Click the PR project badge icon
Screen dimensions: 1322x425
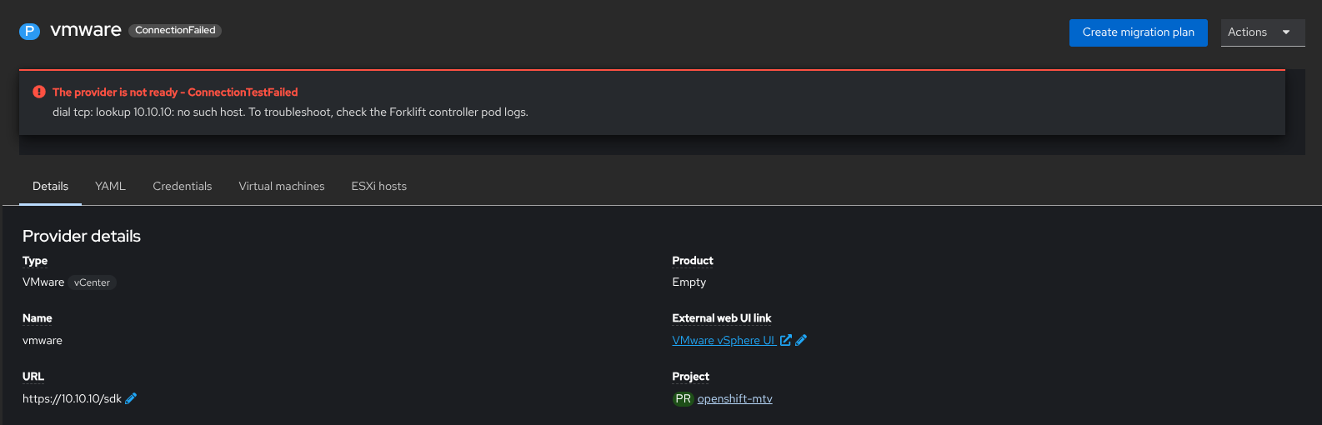683,398
